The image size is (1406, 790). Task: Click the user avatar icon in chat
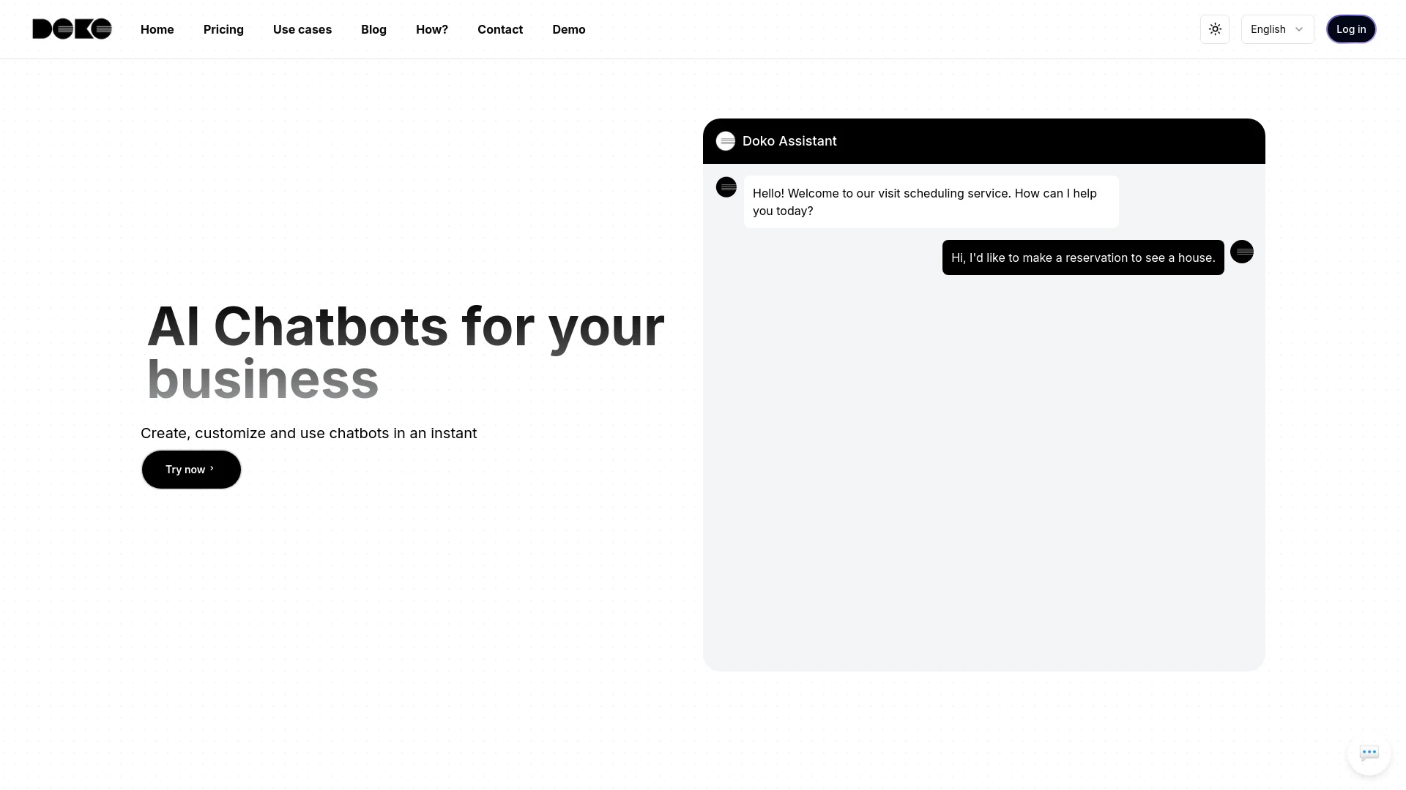[x=1243, y=252]
